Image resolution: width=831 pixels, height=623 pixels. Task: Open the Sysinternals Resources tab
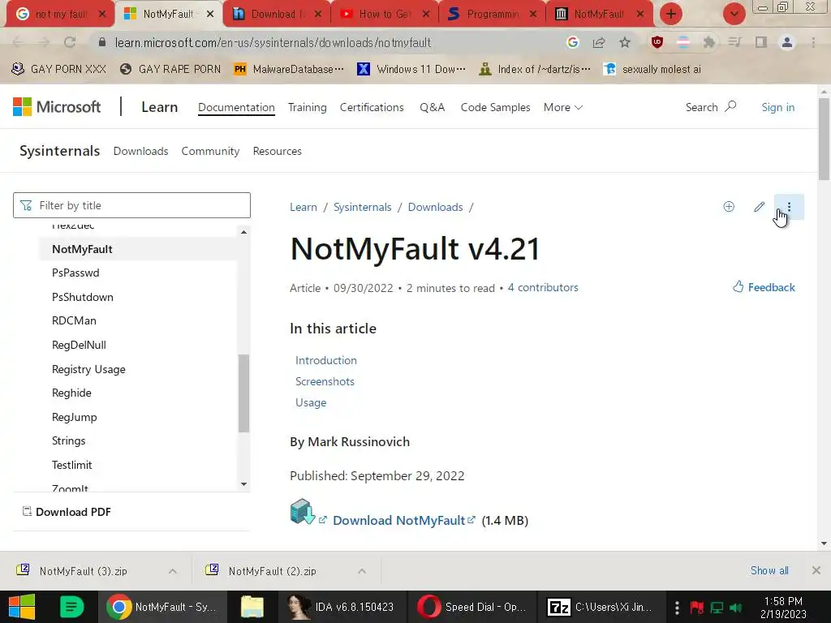click(278, 151)
